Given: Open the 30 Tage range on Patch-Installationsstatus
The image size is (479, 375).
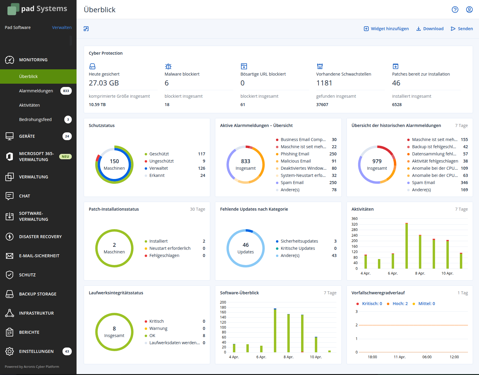Looking at the screenshot, I should (198, 209).
